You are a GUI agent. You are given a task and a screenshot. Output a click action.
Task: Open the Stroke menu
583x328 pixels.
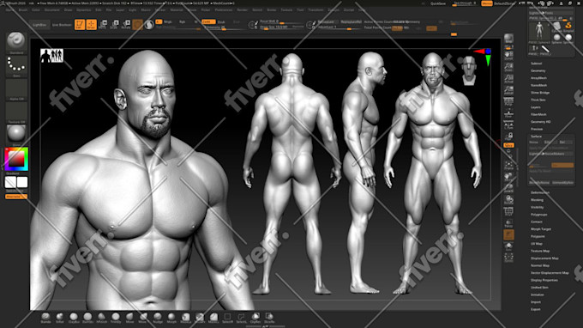272,9
